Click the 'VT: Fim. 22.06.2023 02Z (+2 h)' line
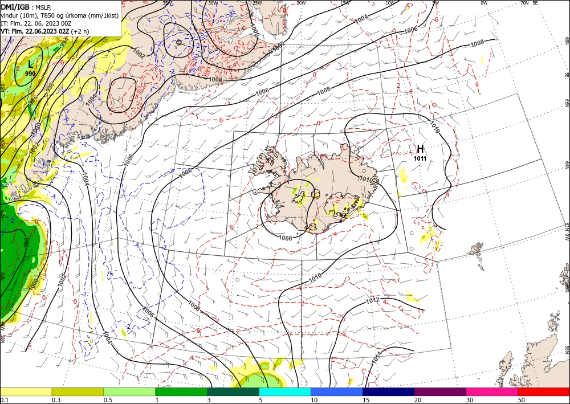The height and width of the screenshot is (404, 570). pos(44,31)
